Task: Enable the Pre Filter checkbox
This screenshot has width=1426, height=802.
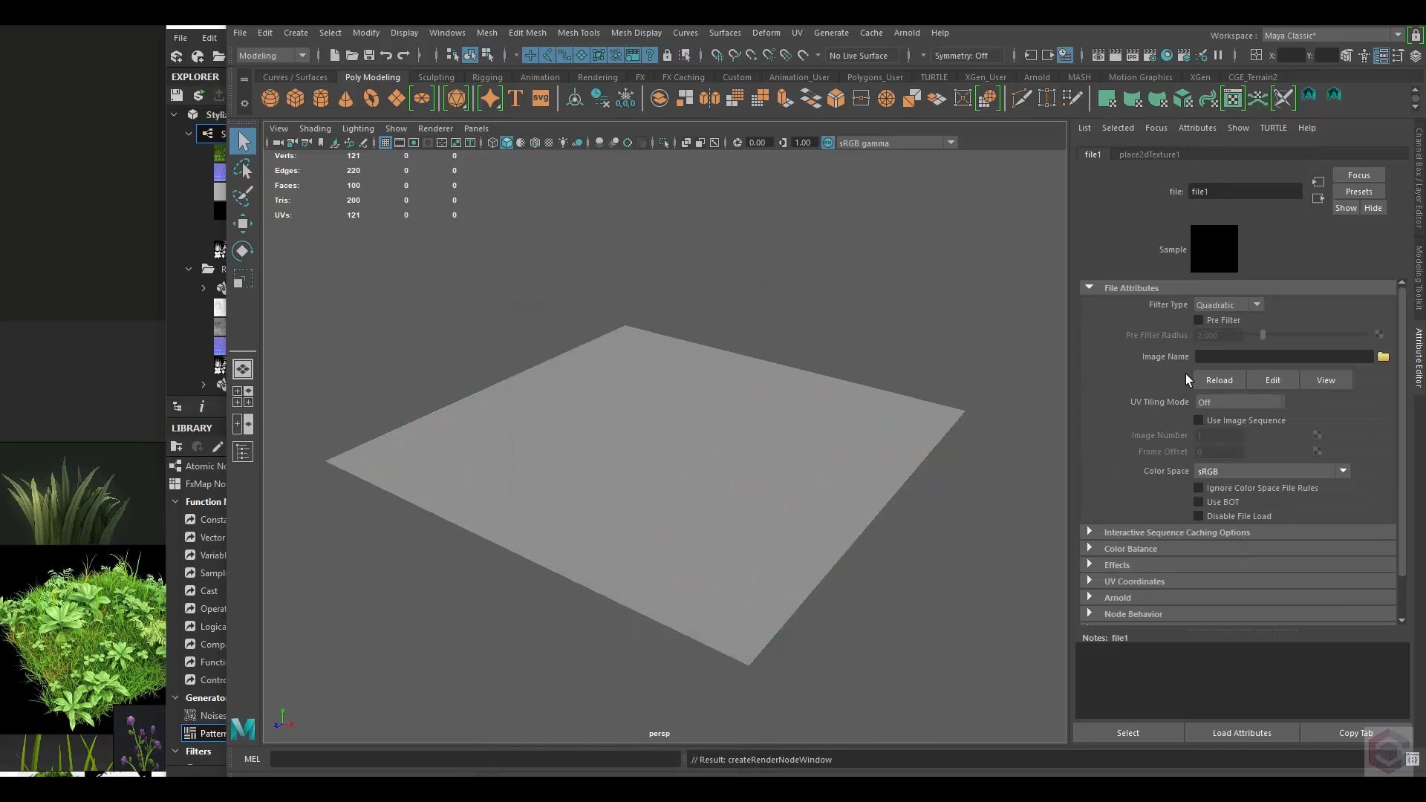Action: [x=1198, y=320]
